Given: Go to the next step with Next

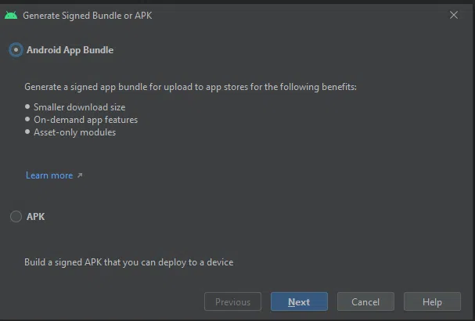Looking at the screenshot, I should 299,301.
